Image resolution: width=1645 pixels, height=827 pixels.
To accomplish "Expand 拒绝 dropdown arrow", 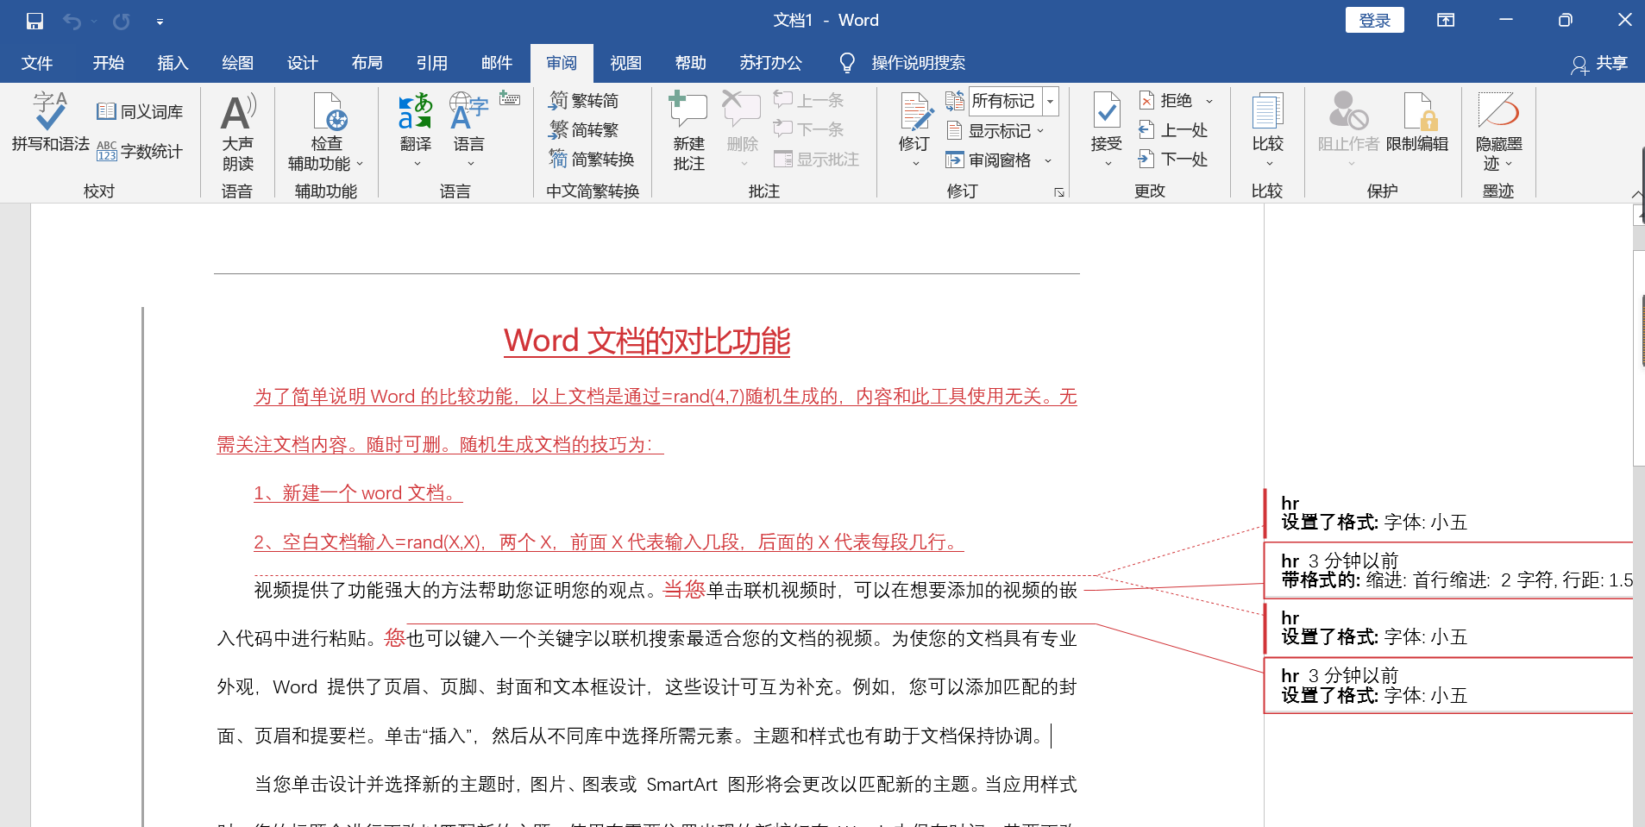I will click(x=1209, y=102).
